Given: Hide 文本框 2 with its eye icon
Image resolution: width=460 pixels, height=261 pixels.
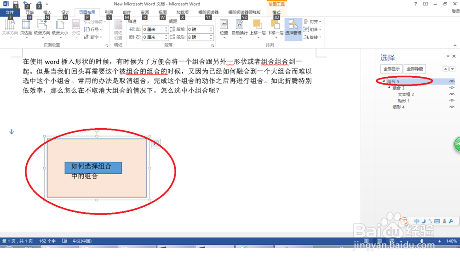Looking at the screenshot, I should pyautogui.click(x=452, y=94).
